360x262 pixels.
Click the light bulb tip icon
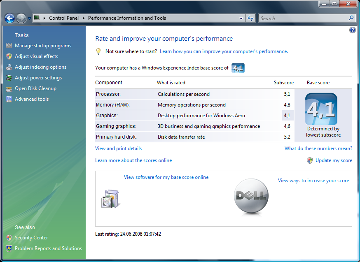tap(98, 51)
